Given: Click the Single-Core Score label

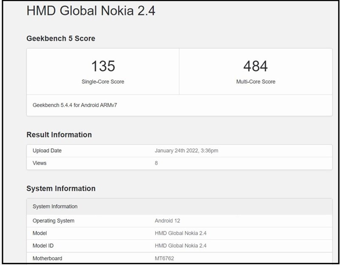Looking at the screenshot, I should (103, 82).
